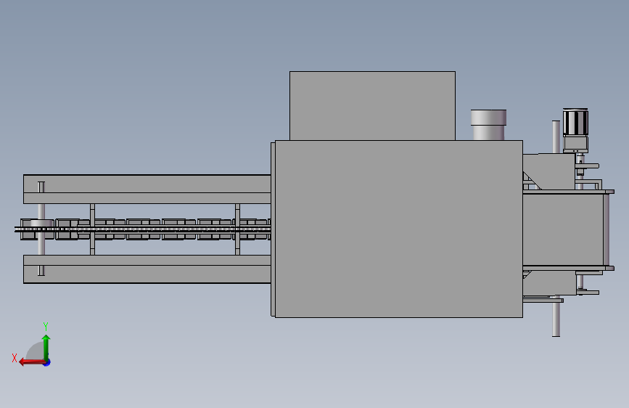Image resolution: width=629 pixels, height=408 pixels.
Task: Select the conveyor cross brace nearest left end
Action: click(x=93, y=229)
